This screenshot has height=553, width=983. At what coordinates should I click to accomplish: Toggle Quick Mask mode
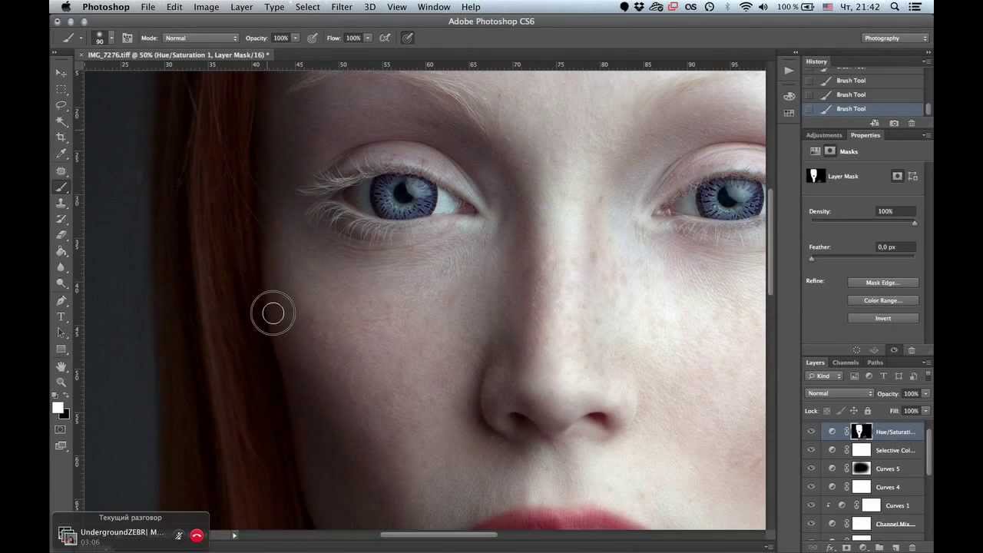pos(61,429)
